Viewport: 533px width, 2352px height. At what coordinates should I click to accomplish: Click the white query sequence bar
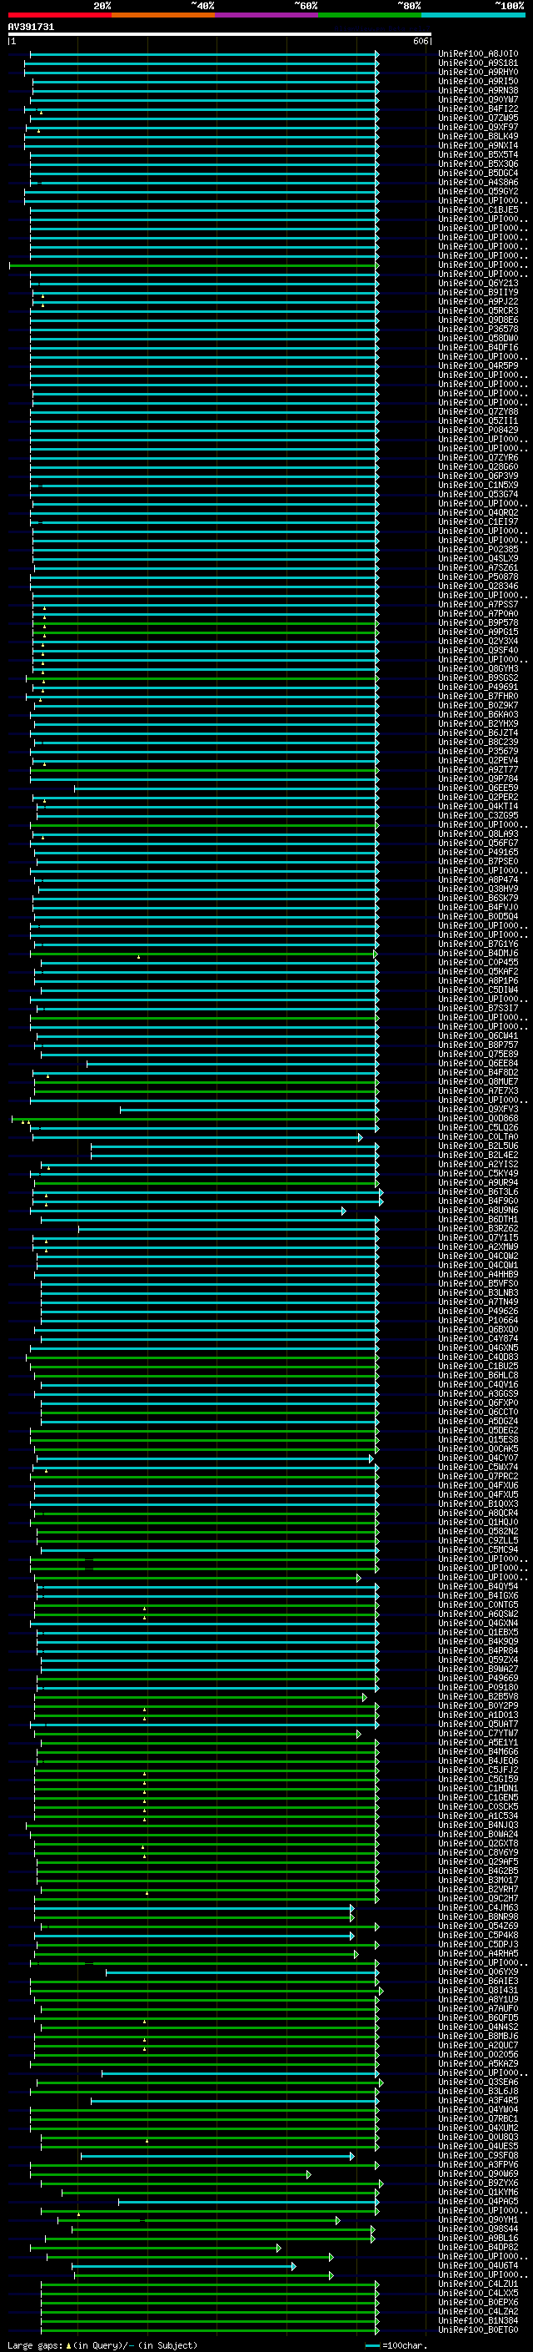pos(220,33)
